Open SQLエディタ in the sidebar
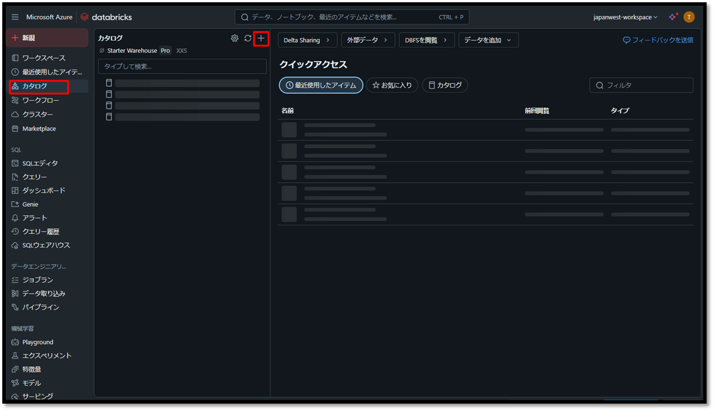The width and height of the screenshot is (714, 411). (x=40, y=163)
